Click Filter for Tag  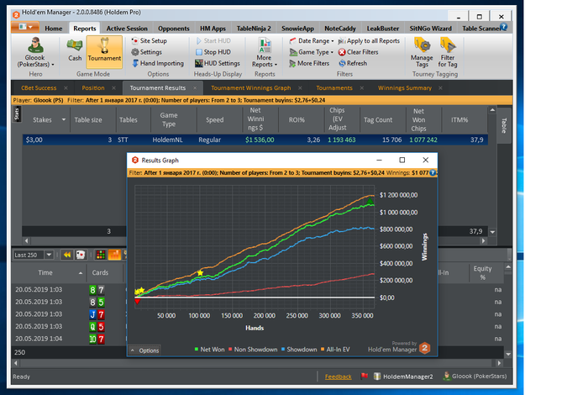(448, 52)
